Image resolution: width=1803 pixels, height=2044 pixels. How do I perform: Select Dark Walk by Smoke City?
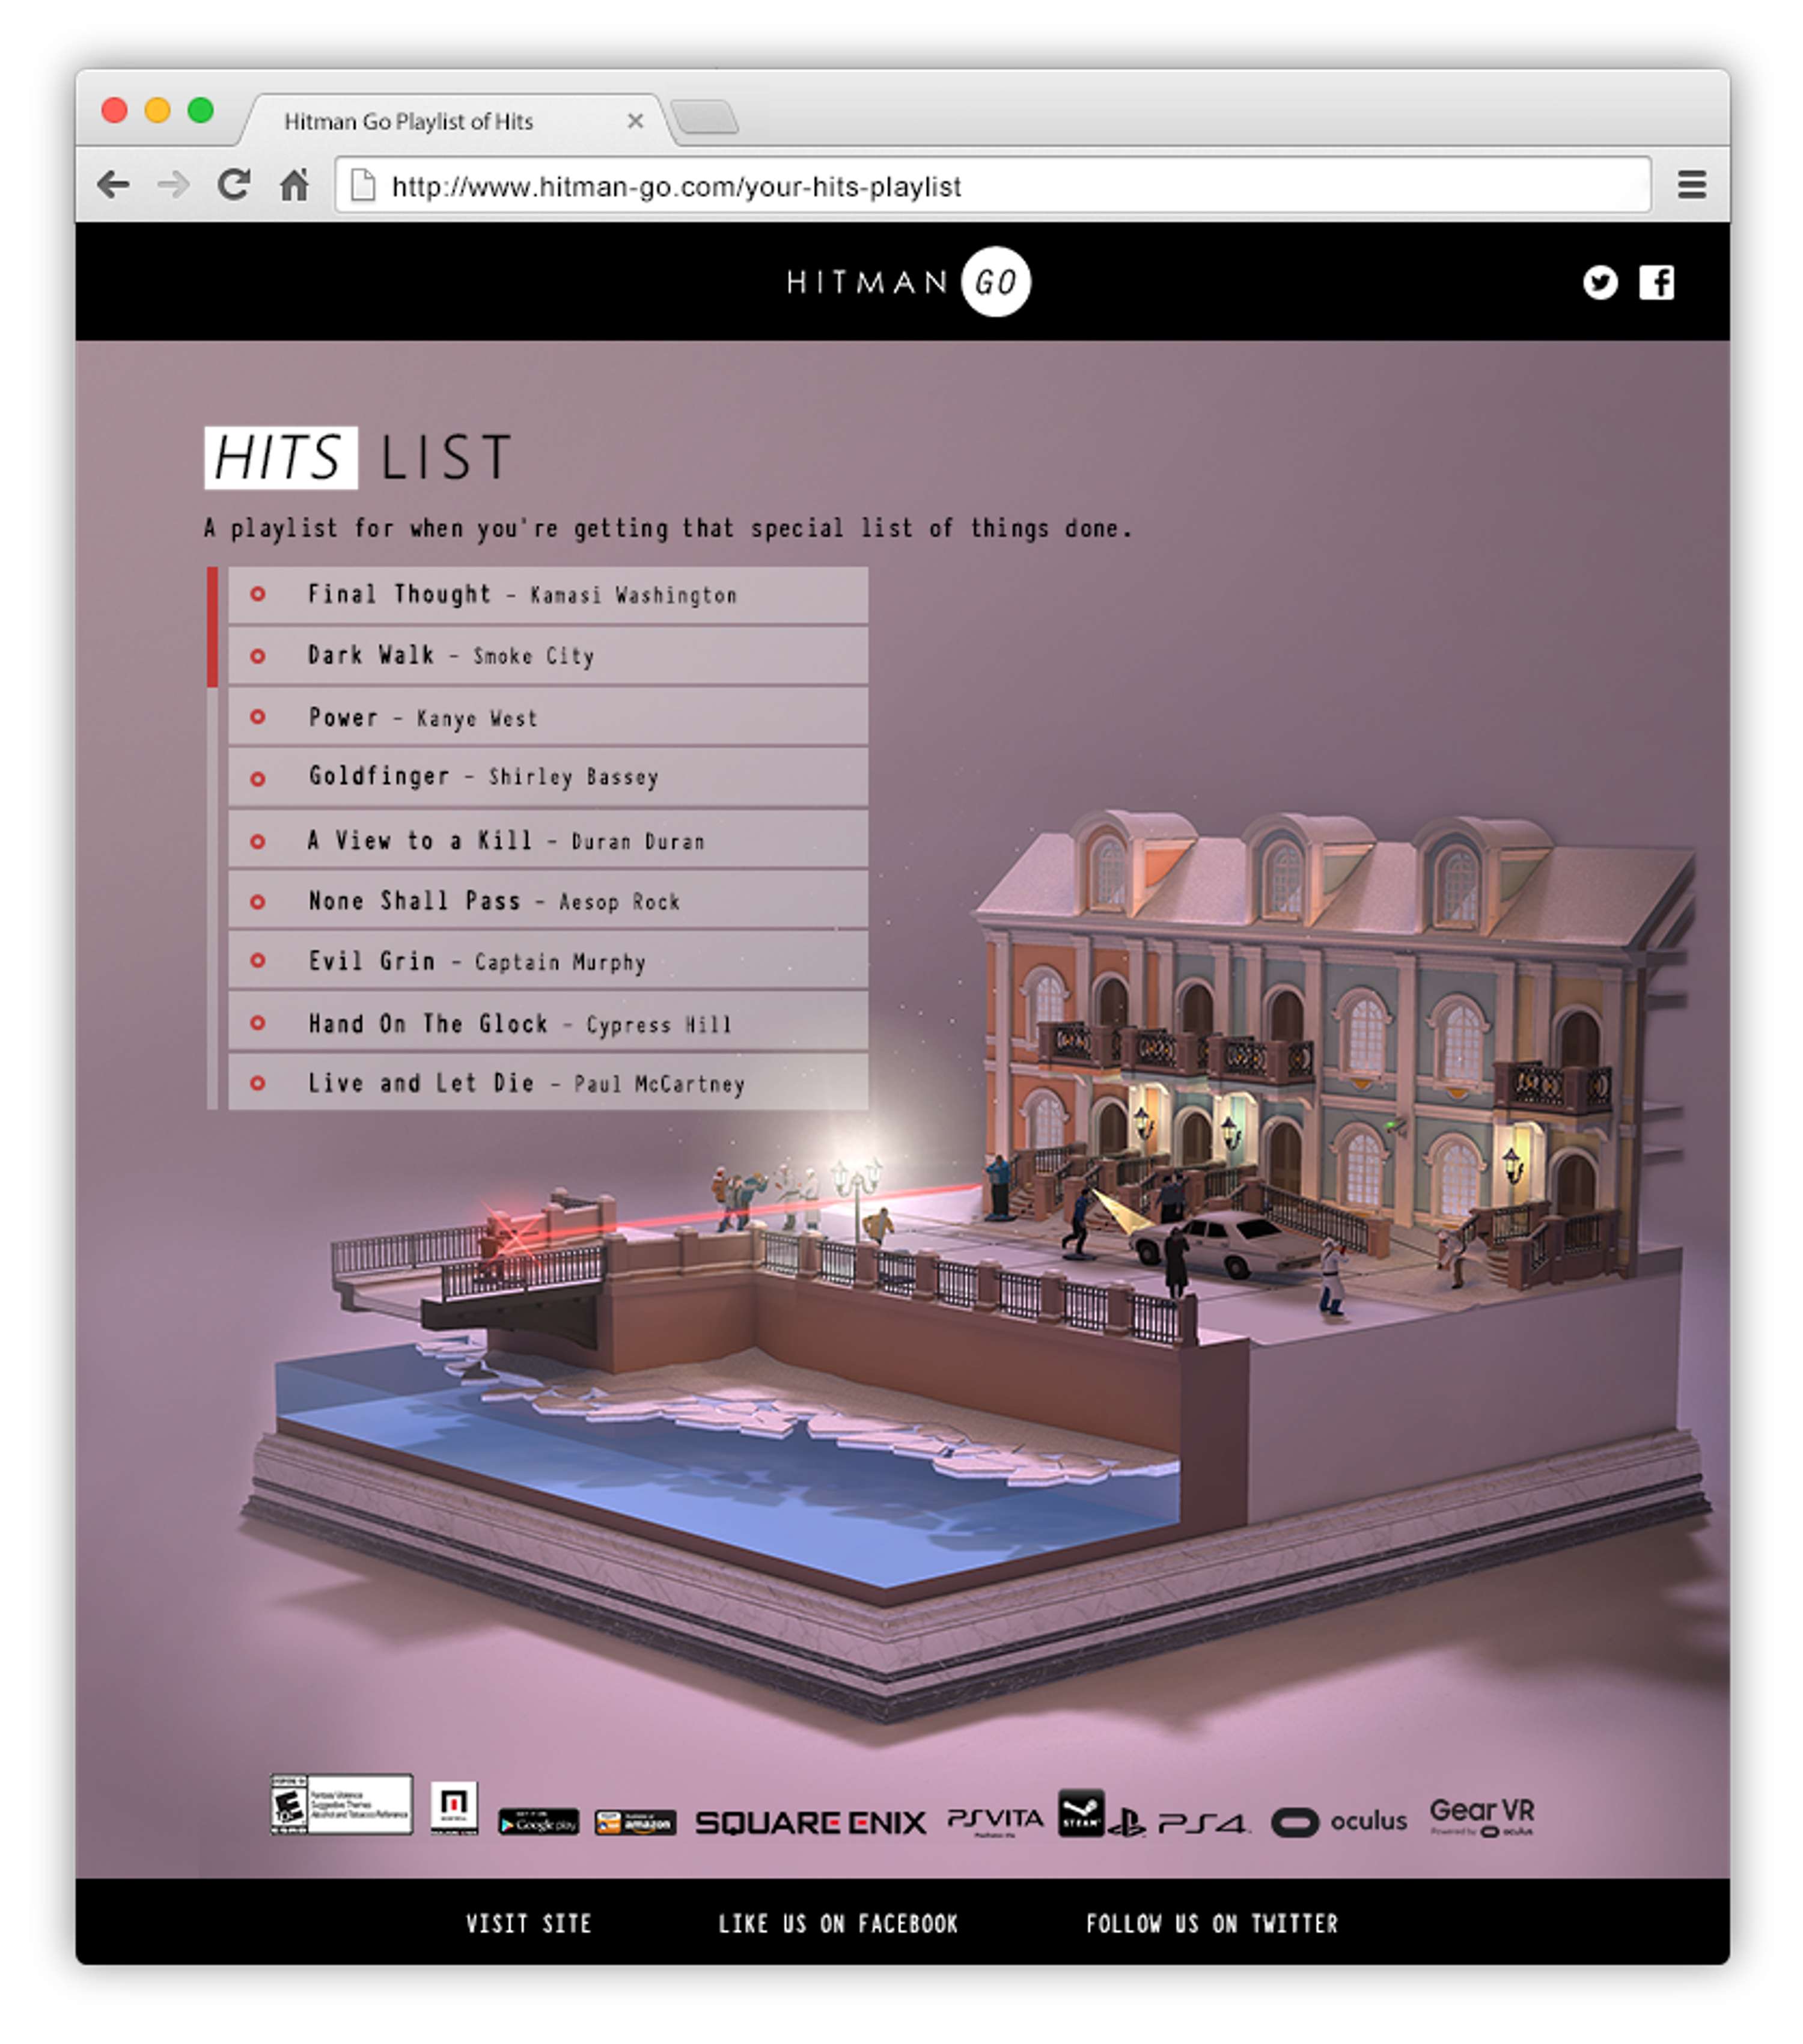pyautogui.click(x=548, y=656)
